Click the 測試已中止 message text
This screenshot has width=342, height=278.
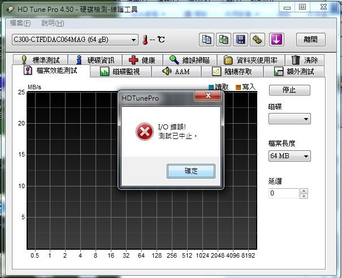[x=178, y=136]
